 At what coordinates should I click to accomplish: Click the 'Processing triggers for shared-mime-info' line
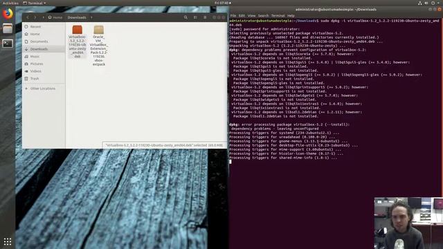[283, 158]
